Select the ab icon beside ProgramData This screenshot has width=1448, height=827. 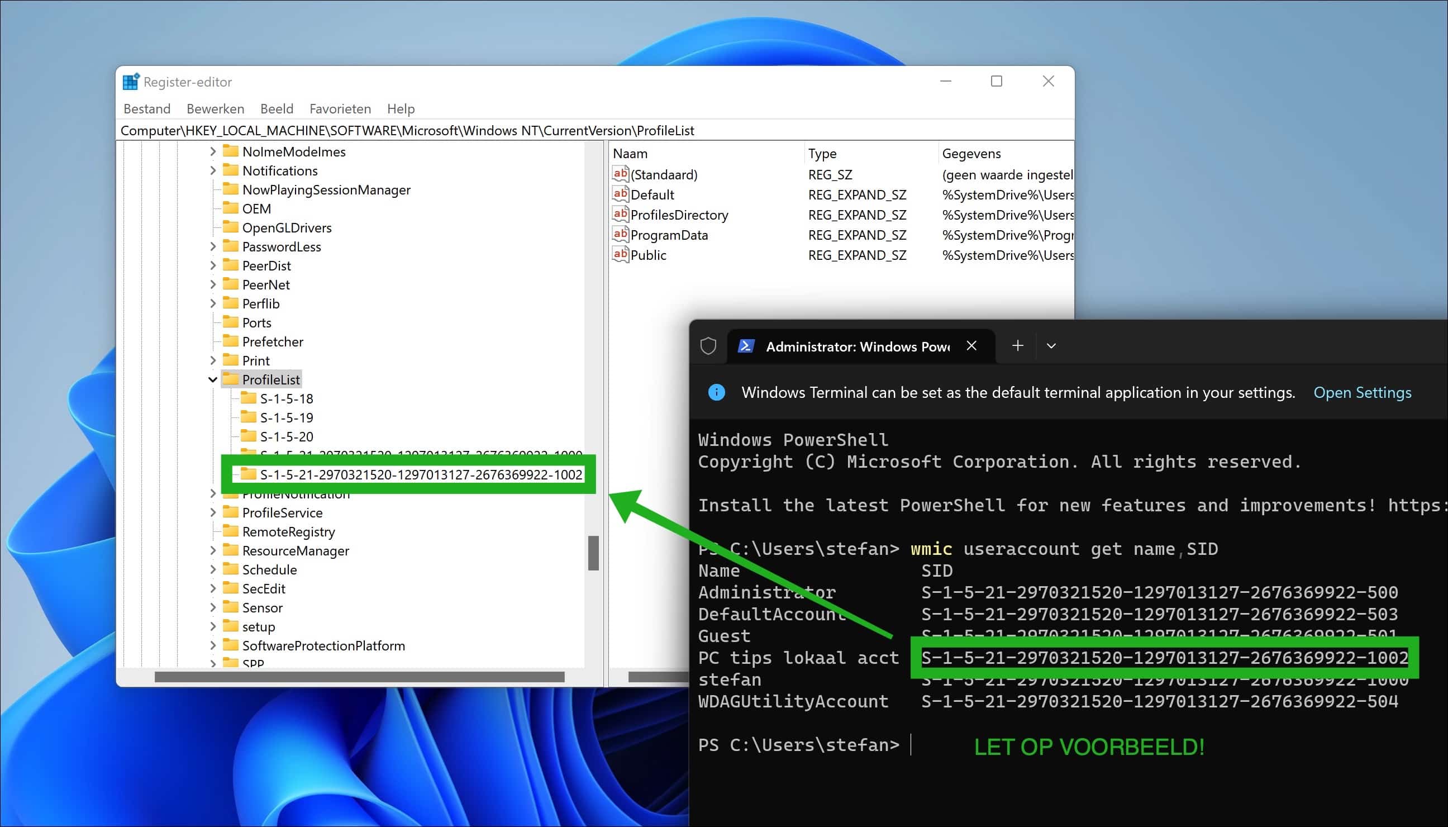(x=620, y=235)
